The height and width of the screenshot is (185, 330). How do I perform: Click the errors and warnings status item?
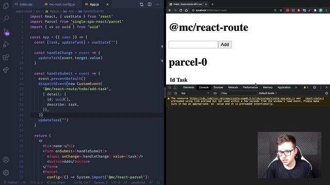[x=36, y=182]
